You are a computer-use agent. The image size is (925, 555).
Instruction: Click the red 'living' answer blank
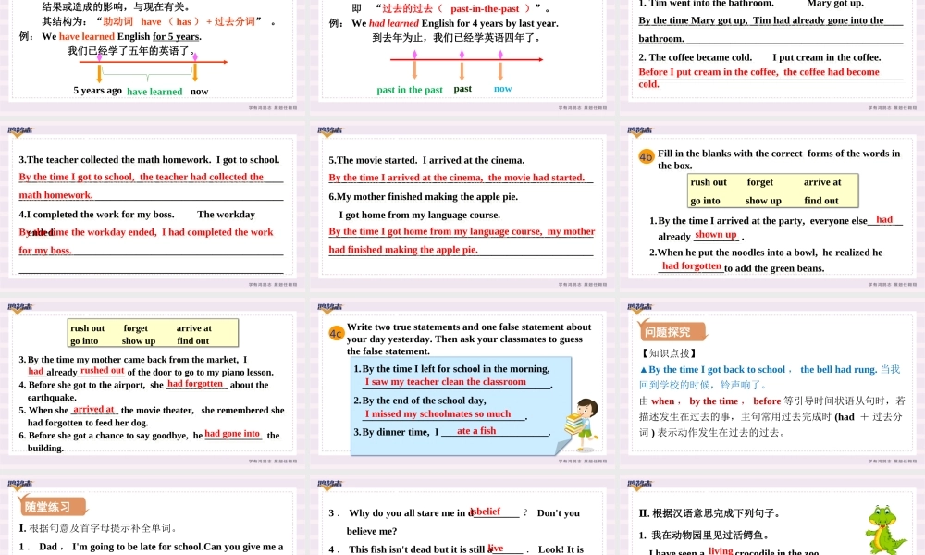(721, 549)
